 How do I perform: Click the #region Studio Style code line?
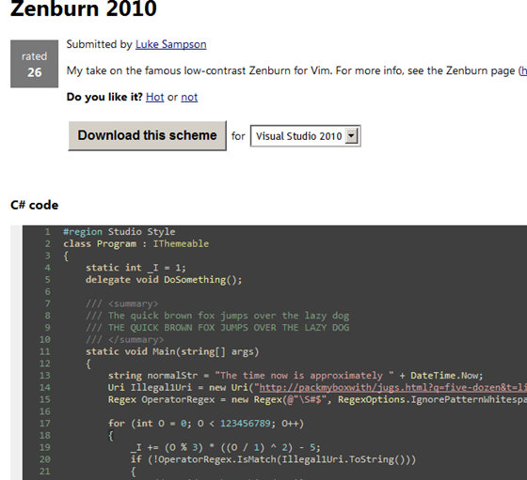tap(120, 232)
